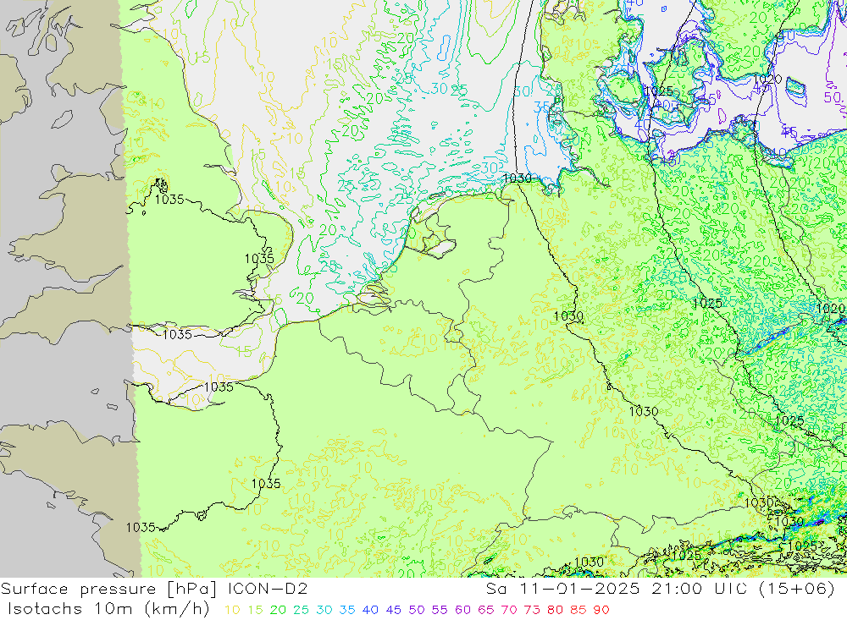Viewport: 847px width, 620px height.
Task: Select the '55' value in the isotach legend
Action: [x=439, y=610]
